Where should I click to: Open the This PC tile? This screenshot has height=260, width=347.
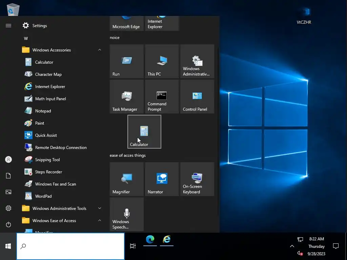tap(162, 61)
